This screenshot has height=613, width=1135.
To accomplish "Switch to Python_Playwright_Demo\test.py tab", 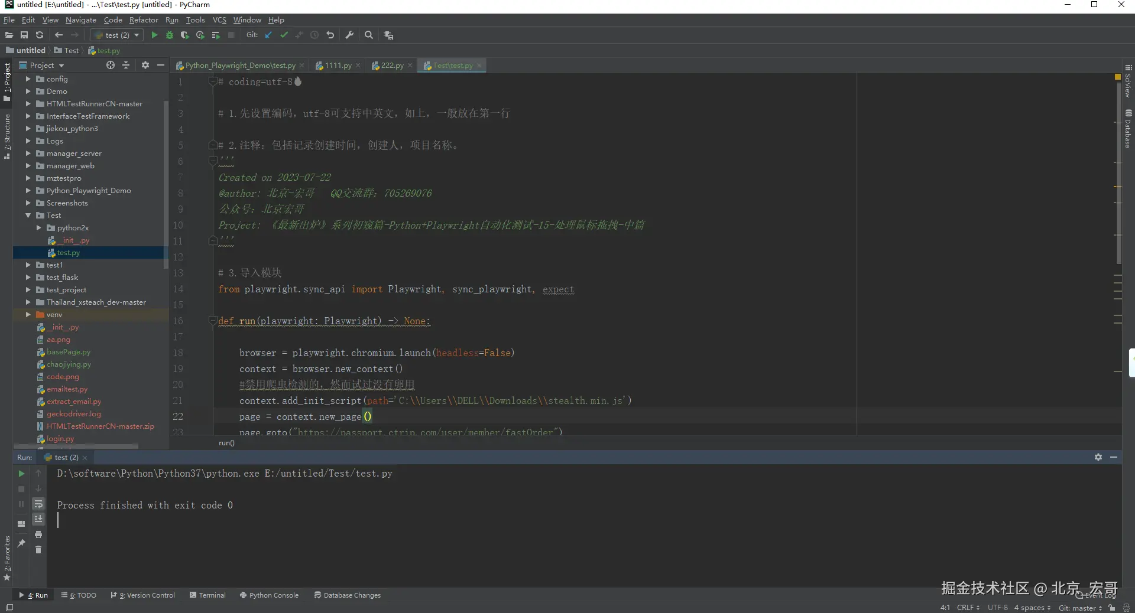I will 240,66.
